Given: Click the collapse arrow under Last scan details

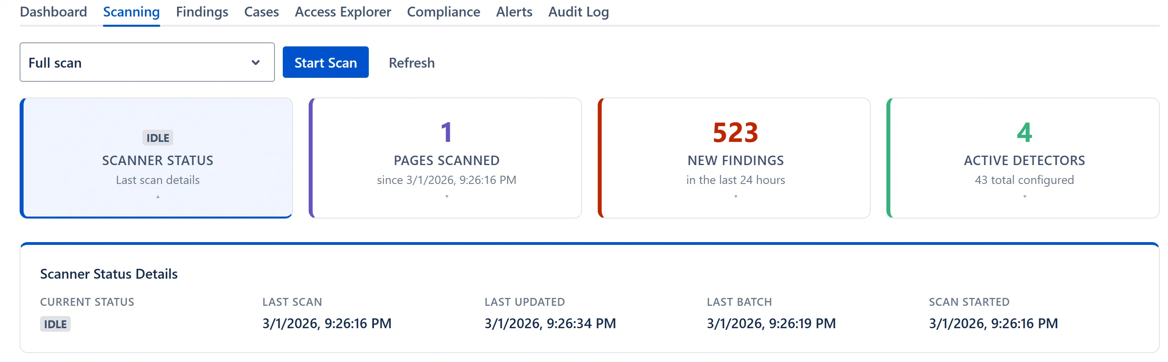Looking at the screenshot, I should click(158, 197).
